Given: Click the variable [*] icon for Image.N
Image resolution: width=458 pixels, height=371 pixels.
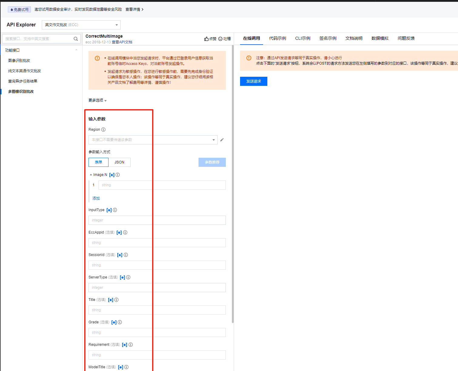Looking at the screenshot, I should 112,175.
